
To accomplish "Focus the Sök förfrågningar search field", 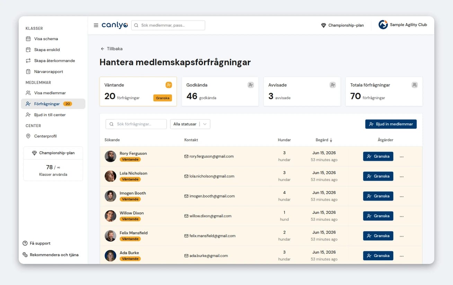I will [x=136, y=124].
